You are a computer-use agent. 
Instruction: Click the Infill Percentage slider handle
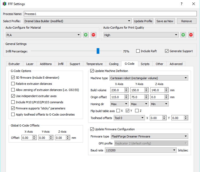coord(98,51)
